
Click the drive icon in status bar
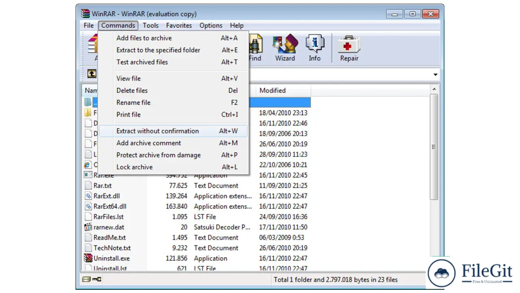click(x=86, y=279)
